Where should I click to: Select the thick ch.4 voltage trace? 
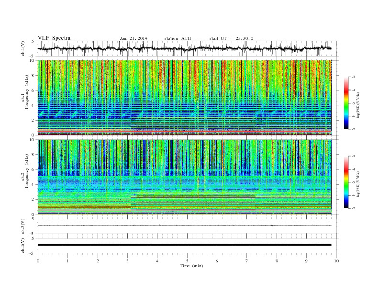pyautogui.click(x=184, y=245)
